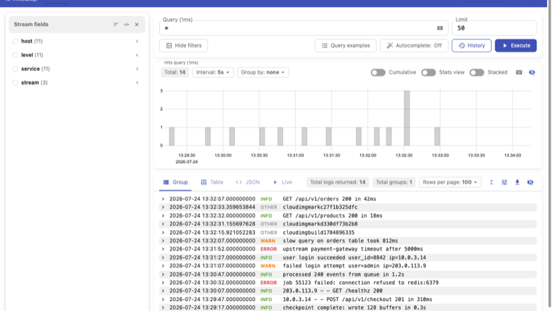Click the Total: 14 chip
Image resolution: width=552 pixels, height=311 pixels.
click(175, 72)
